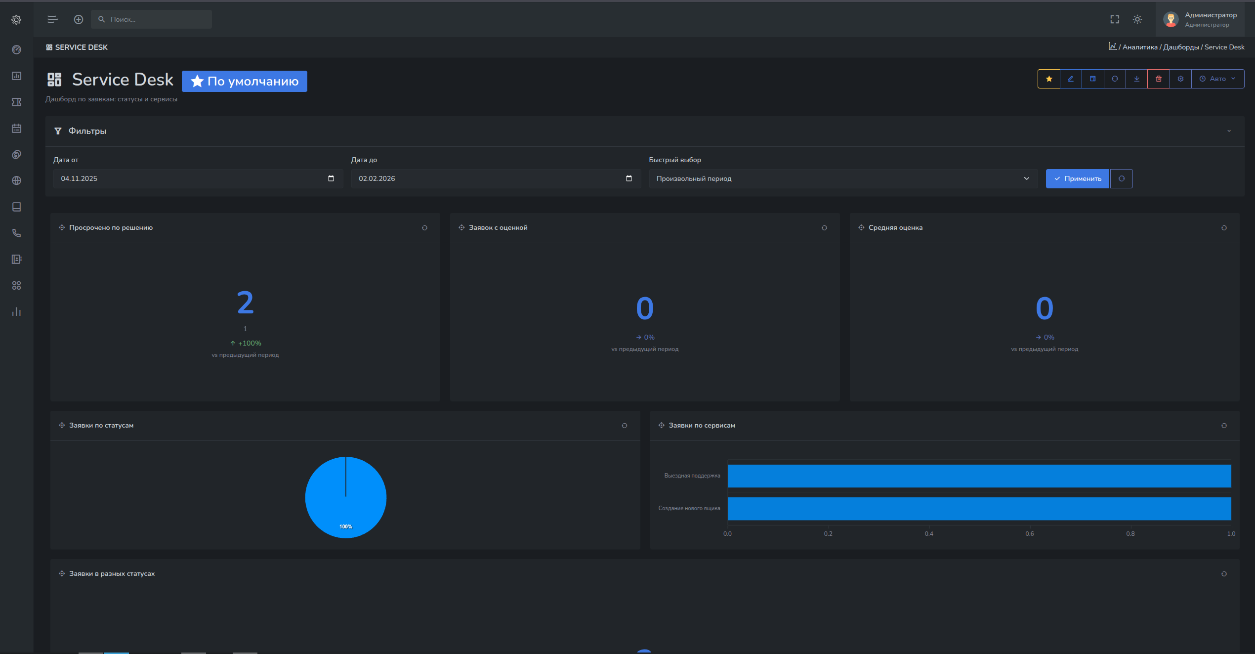Image resolution: width=1255 pixels, height=654 pixels.
Task: Toggle fullscreen mode icon in header
Action: [x=1115, y=19]
